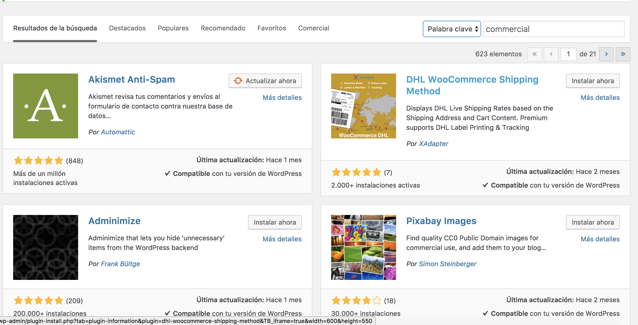Open Más detalles for Akismet Anti-Spam
638x325 pixels.
pyautogui.click(x=282, y=98)
